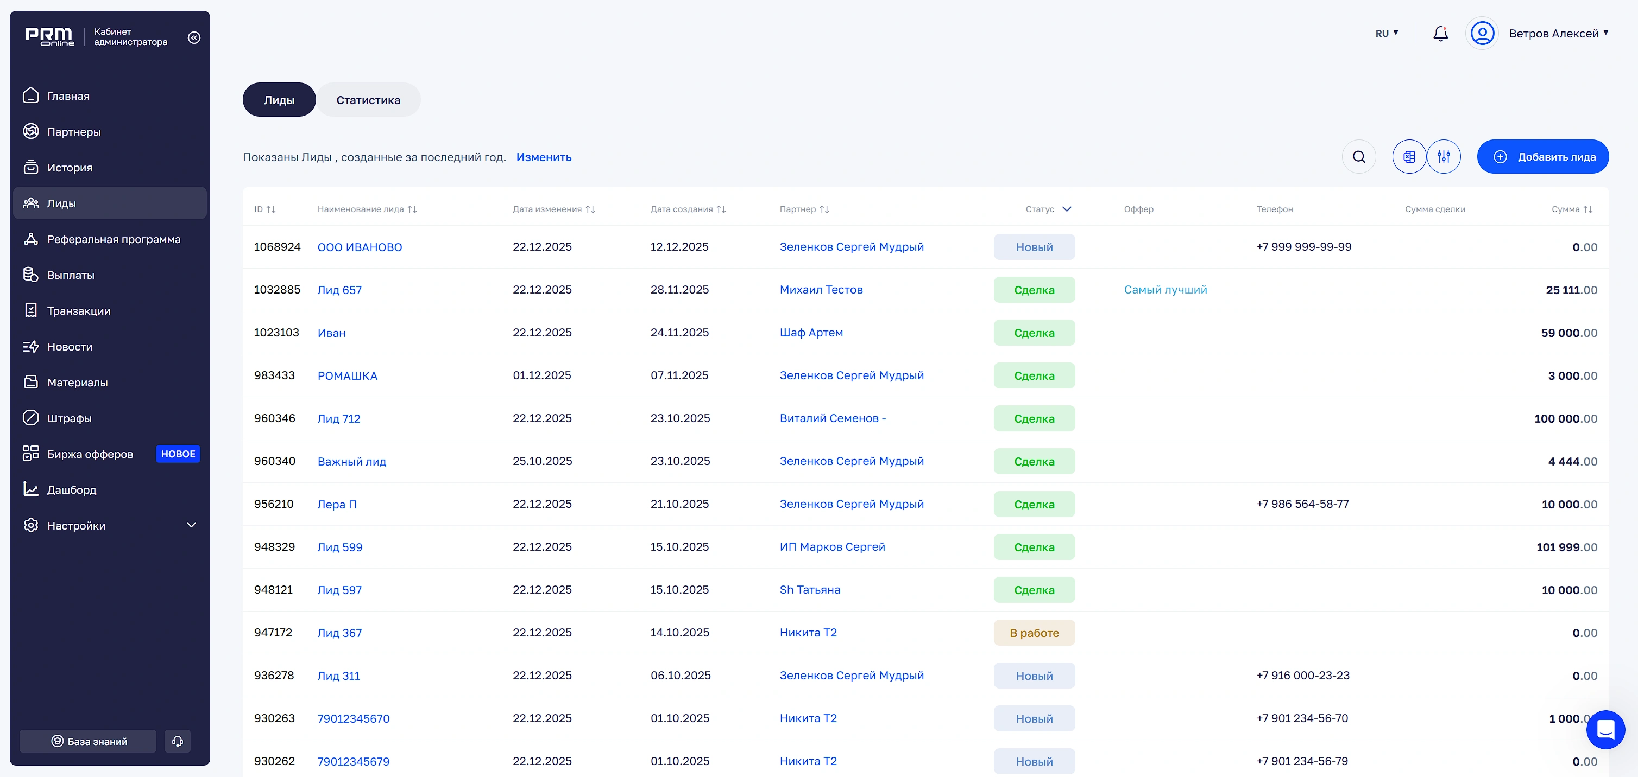Open the table columns settings icon

coord(1409,157)
